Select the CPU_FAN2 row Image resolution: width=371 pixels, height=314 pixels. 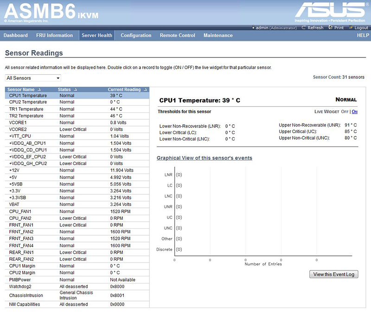pos(77,218)
